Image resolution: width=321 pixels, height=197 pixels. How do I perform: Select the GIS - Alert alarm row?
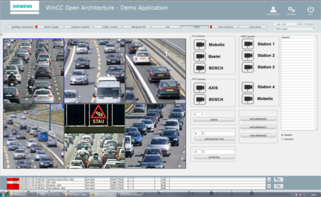tap(136, 182)
